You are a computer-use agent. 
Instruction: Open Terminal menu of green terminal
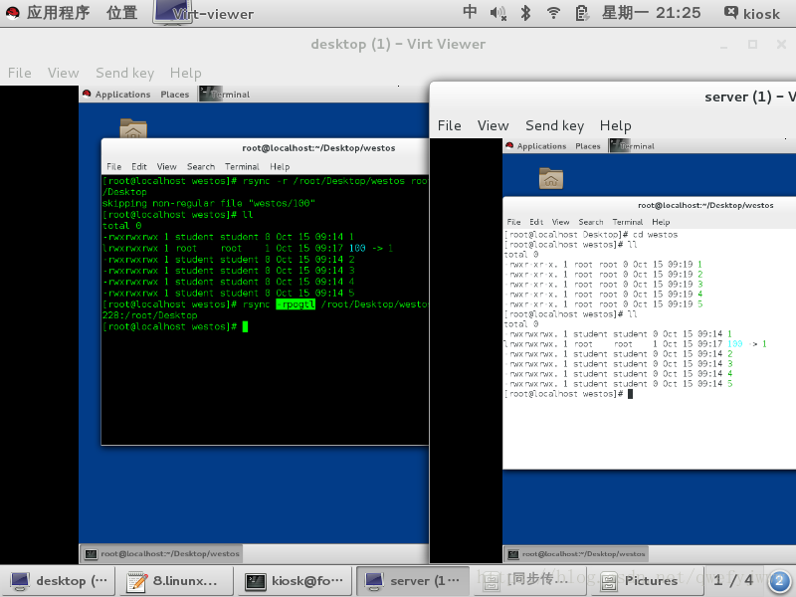coord(242,166)
